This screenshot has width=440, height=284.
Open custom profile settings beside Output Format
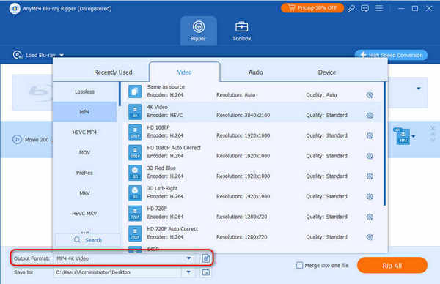pyautogui.click(x=205, y=258)
